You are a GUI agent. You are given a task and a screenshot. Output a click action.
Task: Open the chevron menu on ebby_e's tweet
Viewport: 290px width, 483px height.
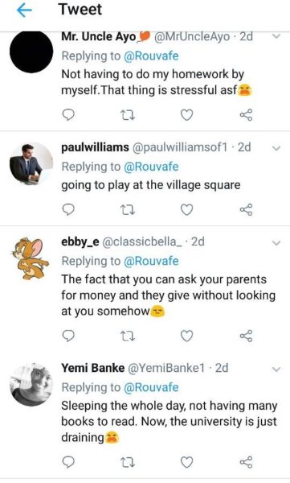[276, 243]
